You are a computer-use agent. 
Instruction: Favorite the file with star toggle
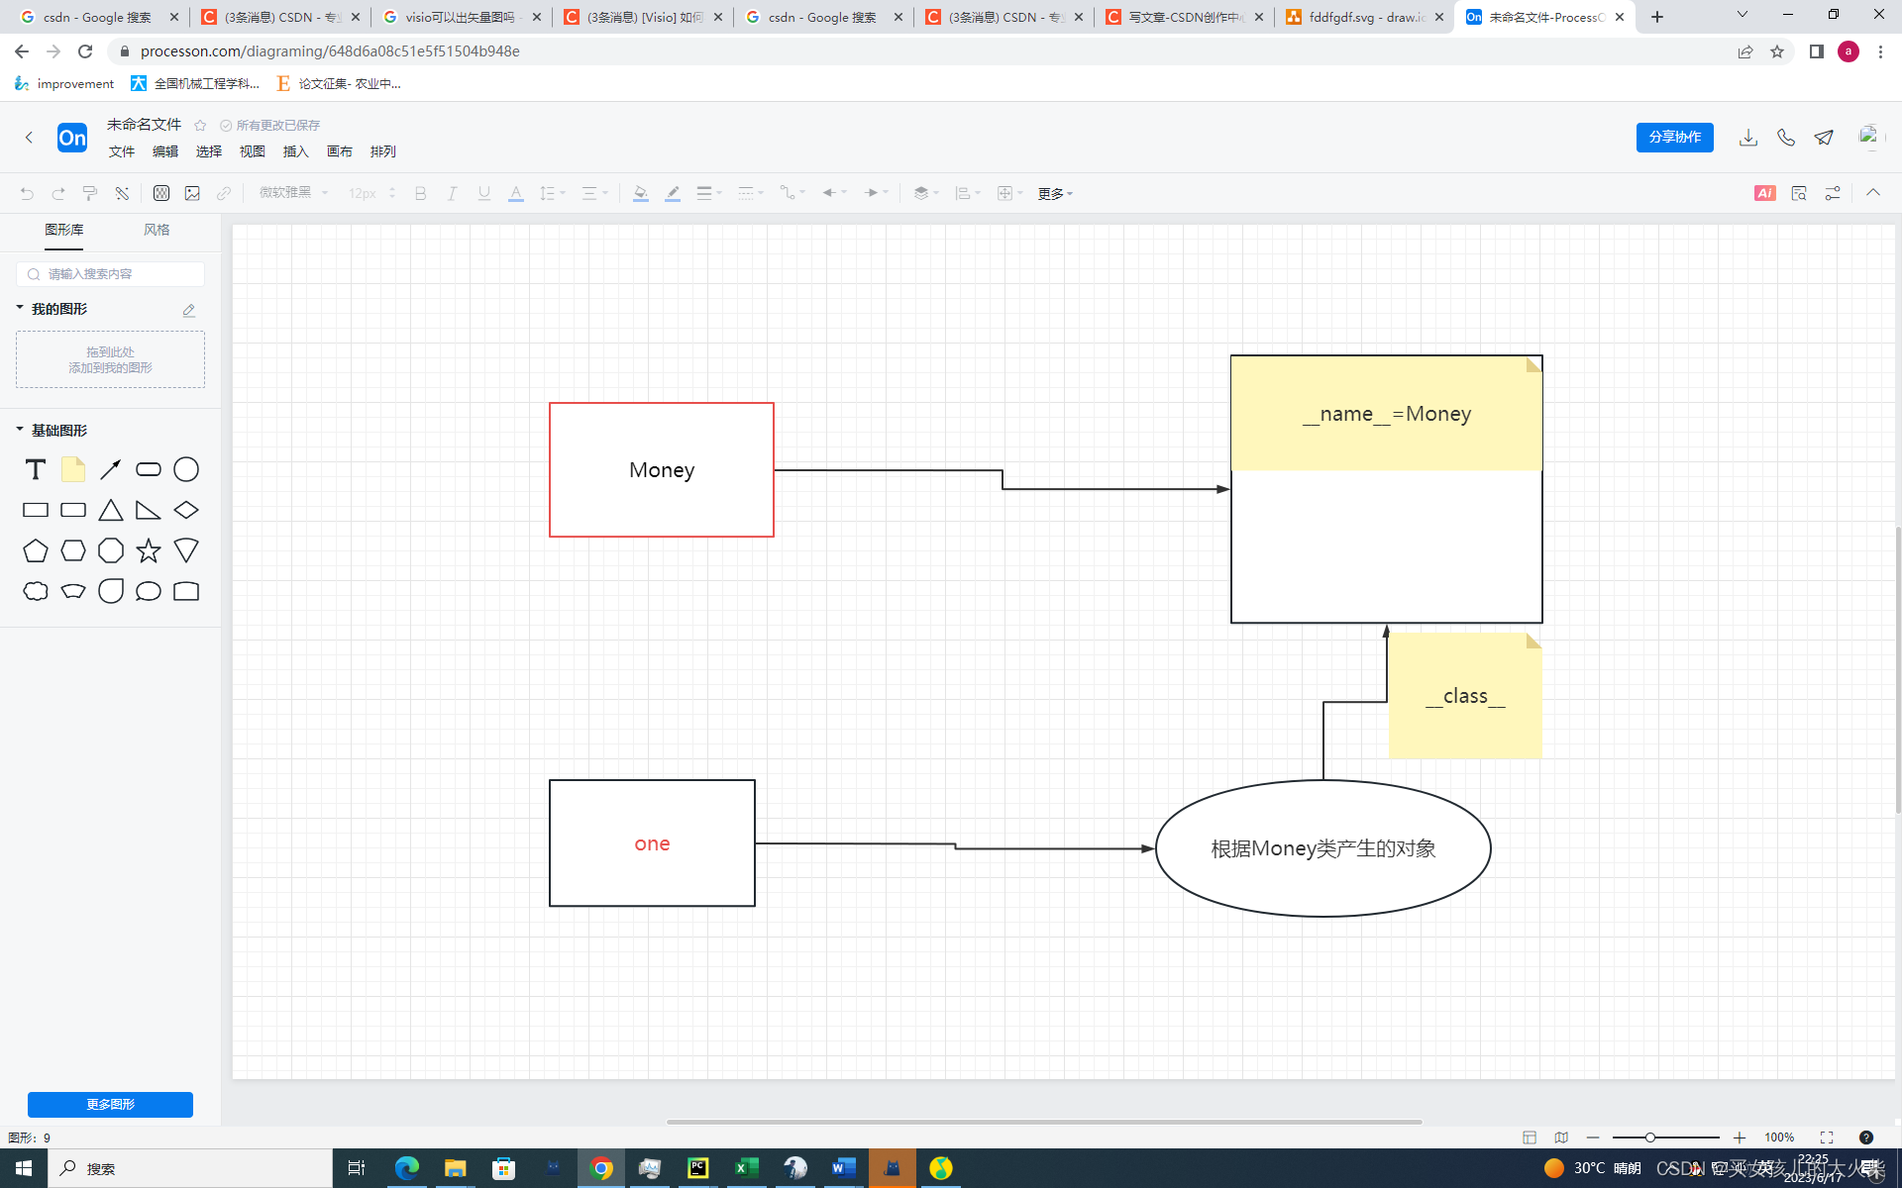click(x=200, y=125)
